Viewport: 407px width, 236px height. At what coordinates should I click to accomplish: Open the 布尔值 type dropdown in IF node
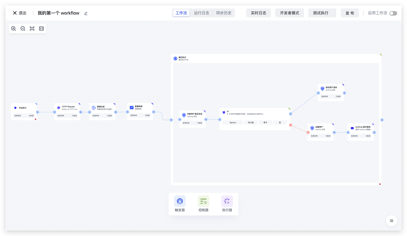[x=251, y=123]
